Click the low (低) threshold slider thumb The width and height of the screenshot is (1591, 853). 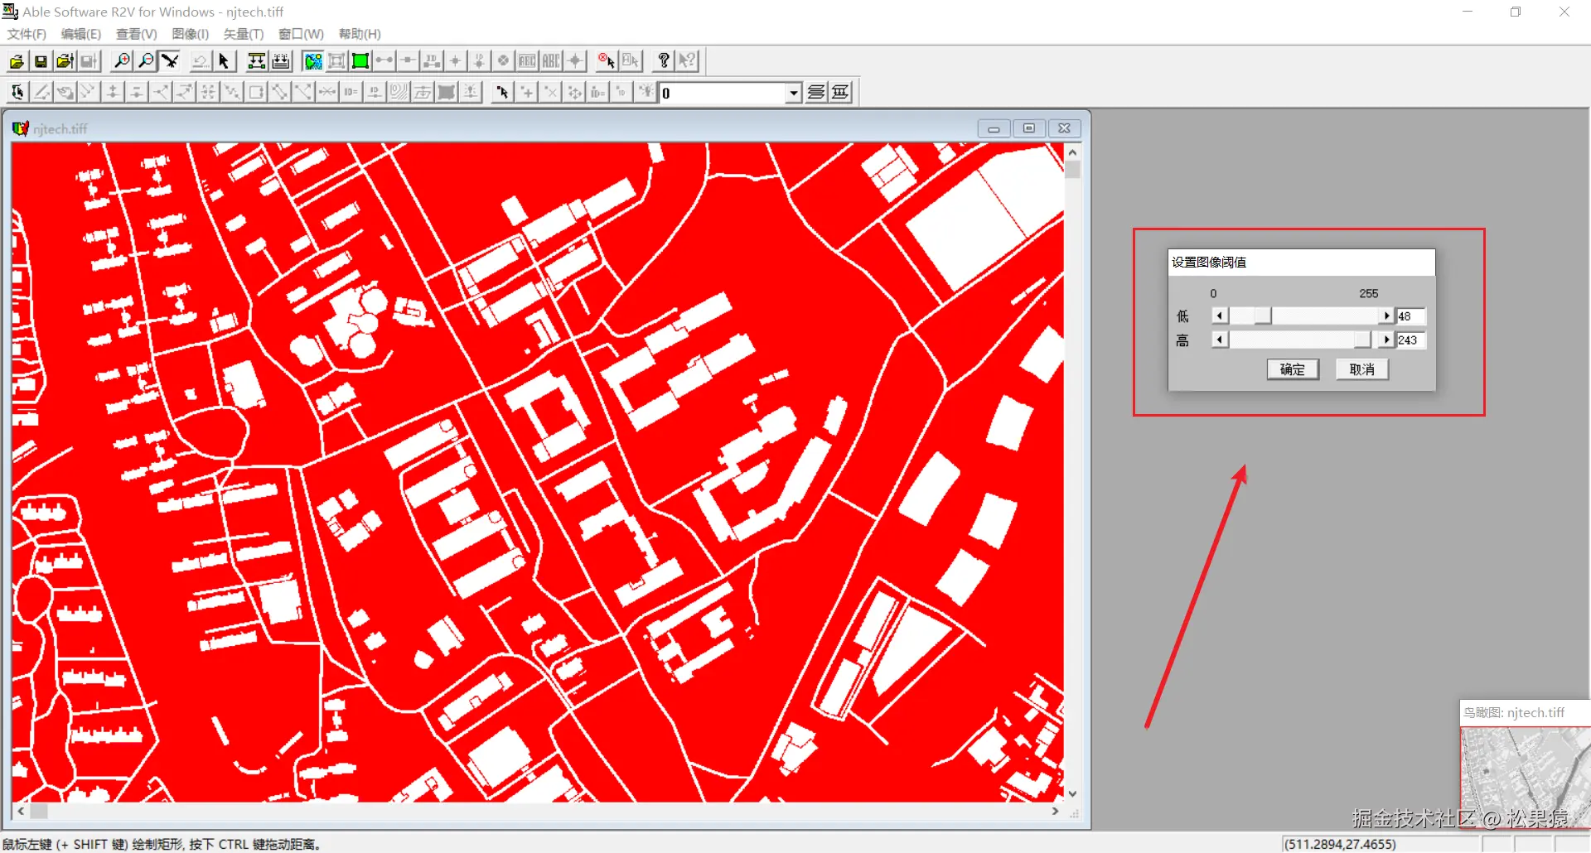[x=1262, y=316]
